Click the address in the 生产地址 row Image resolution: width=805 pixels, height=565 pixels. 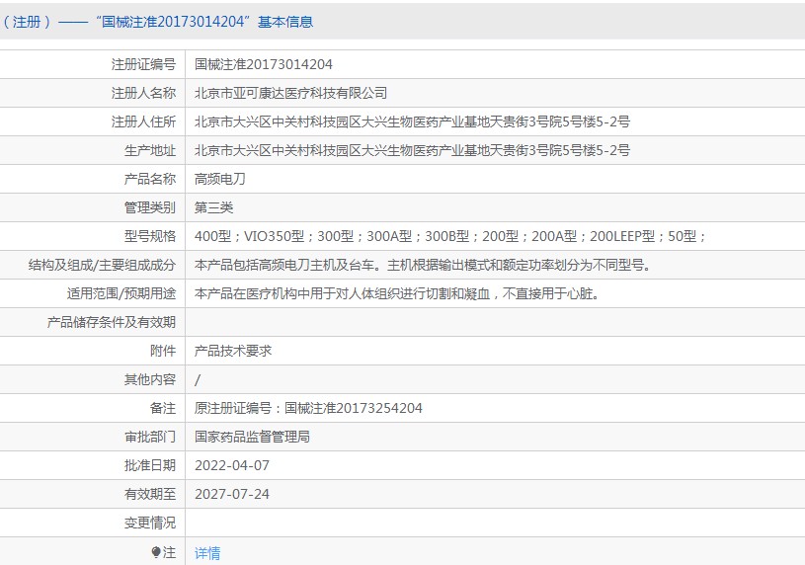tap(412, 150)
